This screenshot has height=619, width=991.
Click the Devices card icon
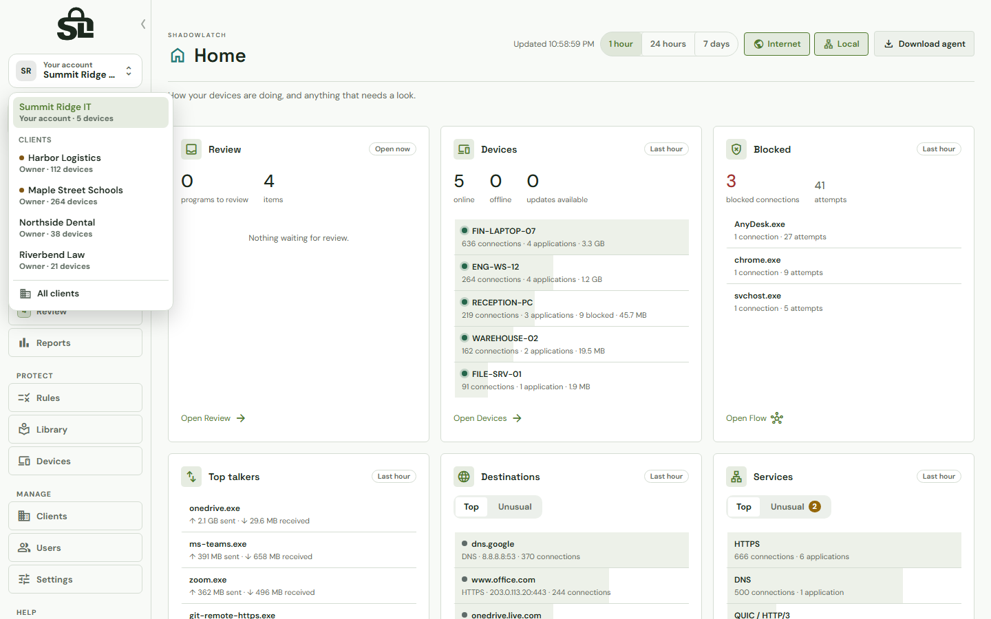coord(464,149)
